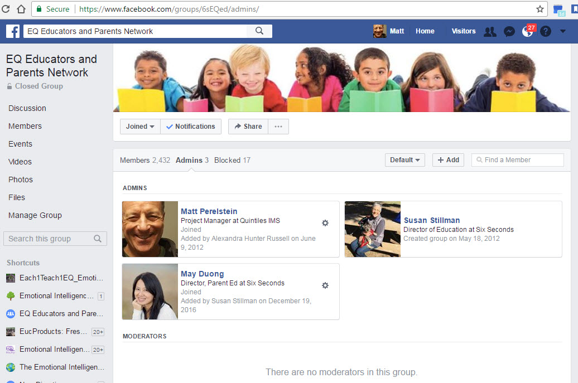Switch to the Blocked tab
The height and width of the screenshot is (383, 578).
point(232,160)
